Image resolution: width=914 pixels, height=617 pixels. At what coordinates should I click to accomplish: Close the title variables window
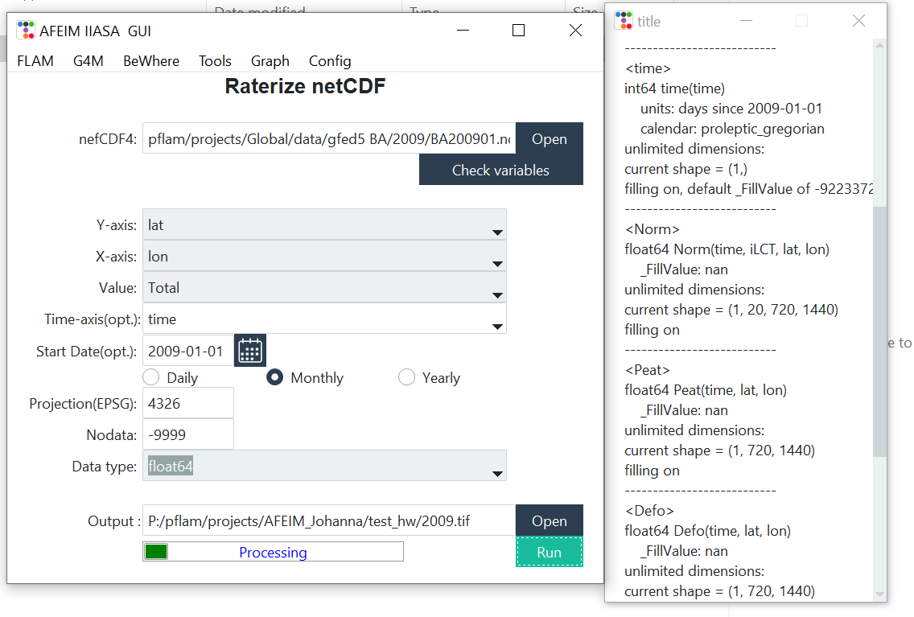click(x=858, y=21)
